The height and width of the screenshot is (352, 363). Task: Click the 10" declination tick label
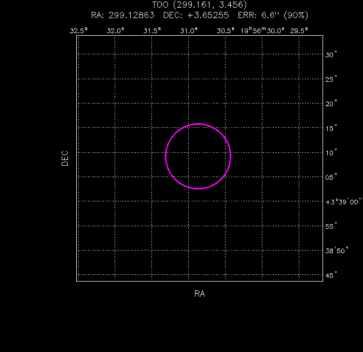331,153
